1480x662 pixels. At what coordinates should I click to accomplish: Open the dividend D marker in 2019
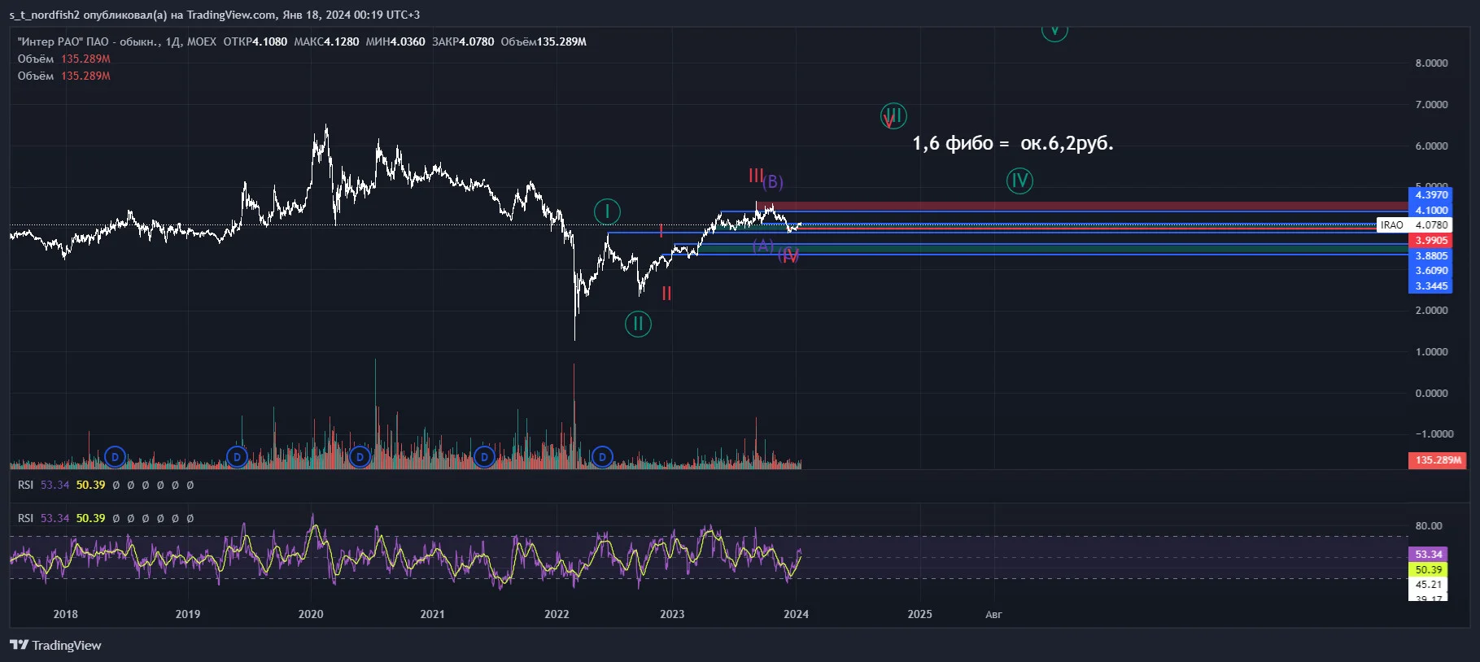pyautogui.click(x=237, y=457)
